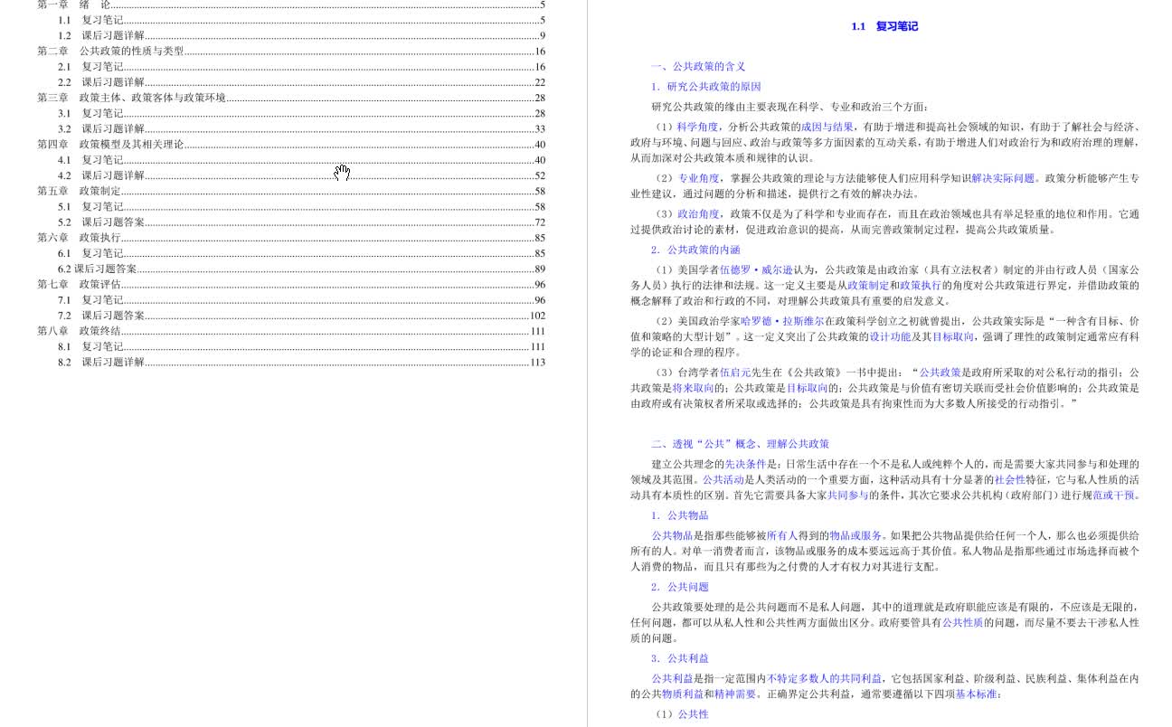Click the blue term 专业角度
Viewport: 1172px width, 727px height.
pyautogui.click(x=699, y=178)
